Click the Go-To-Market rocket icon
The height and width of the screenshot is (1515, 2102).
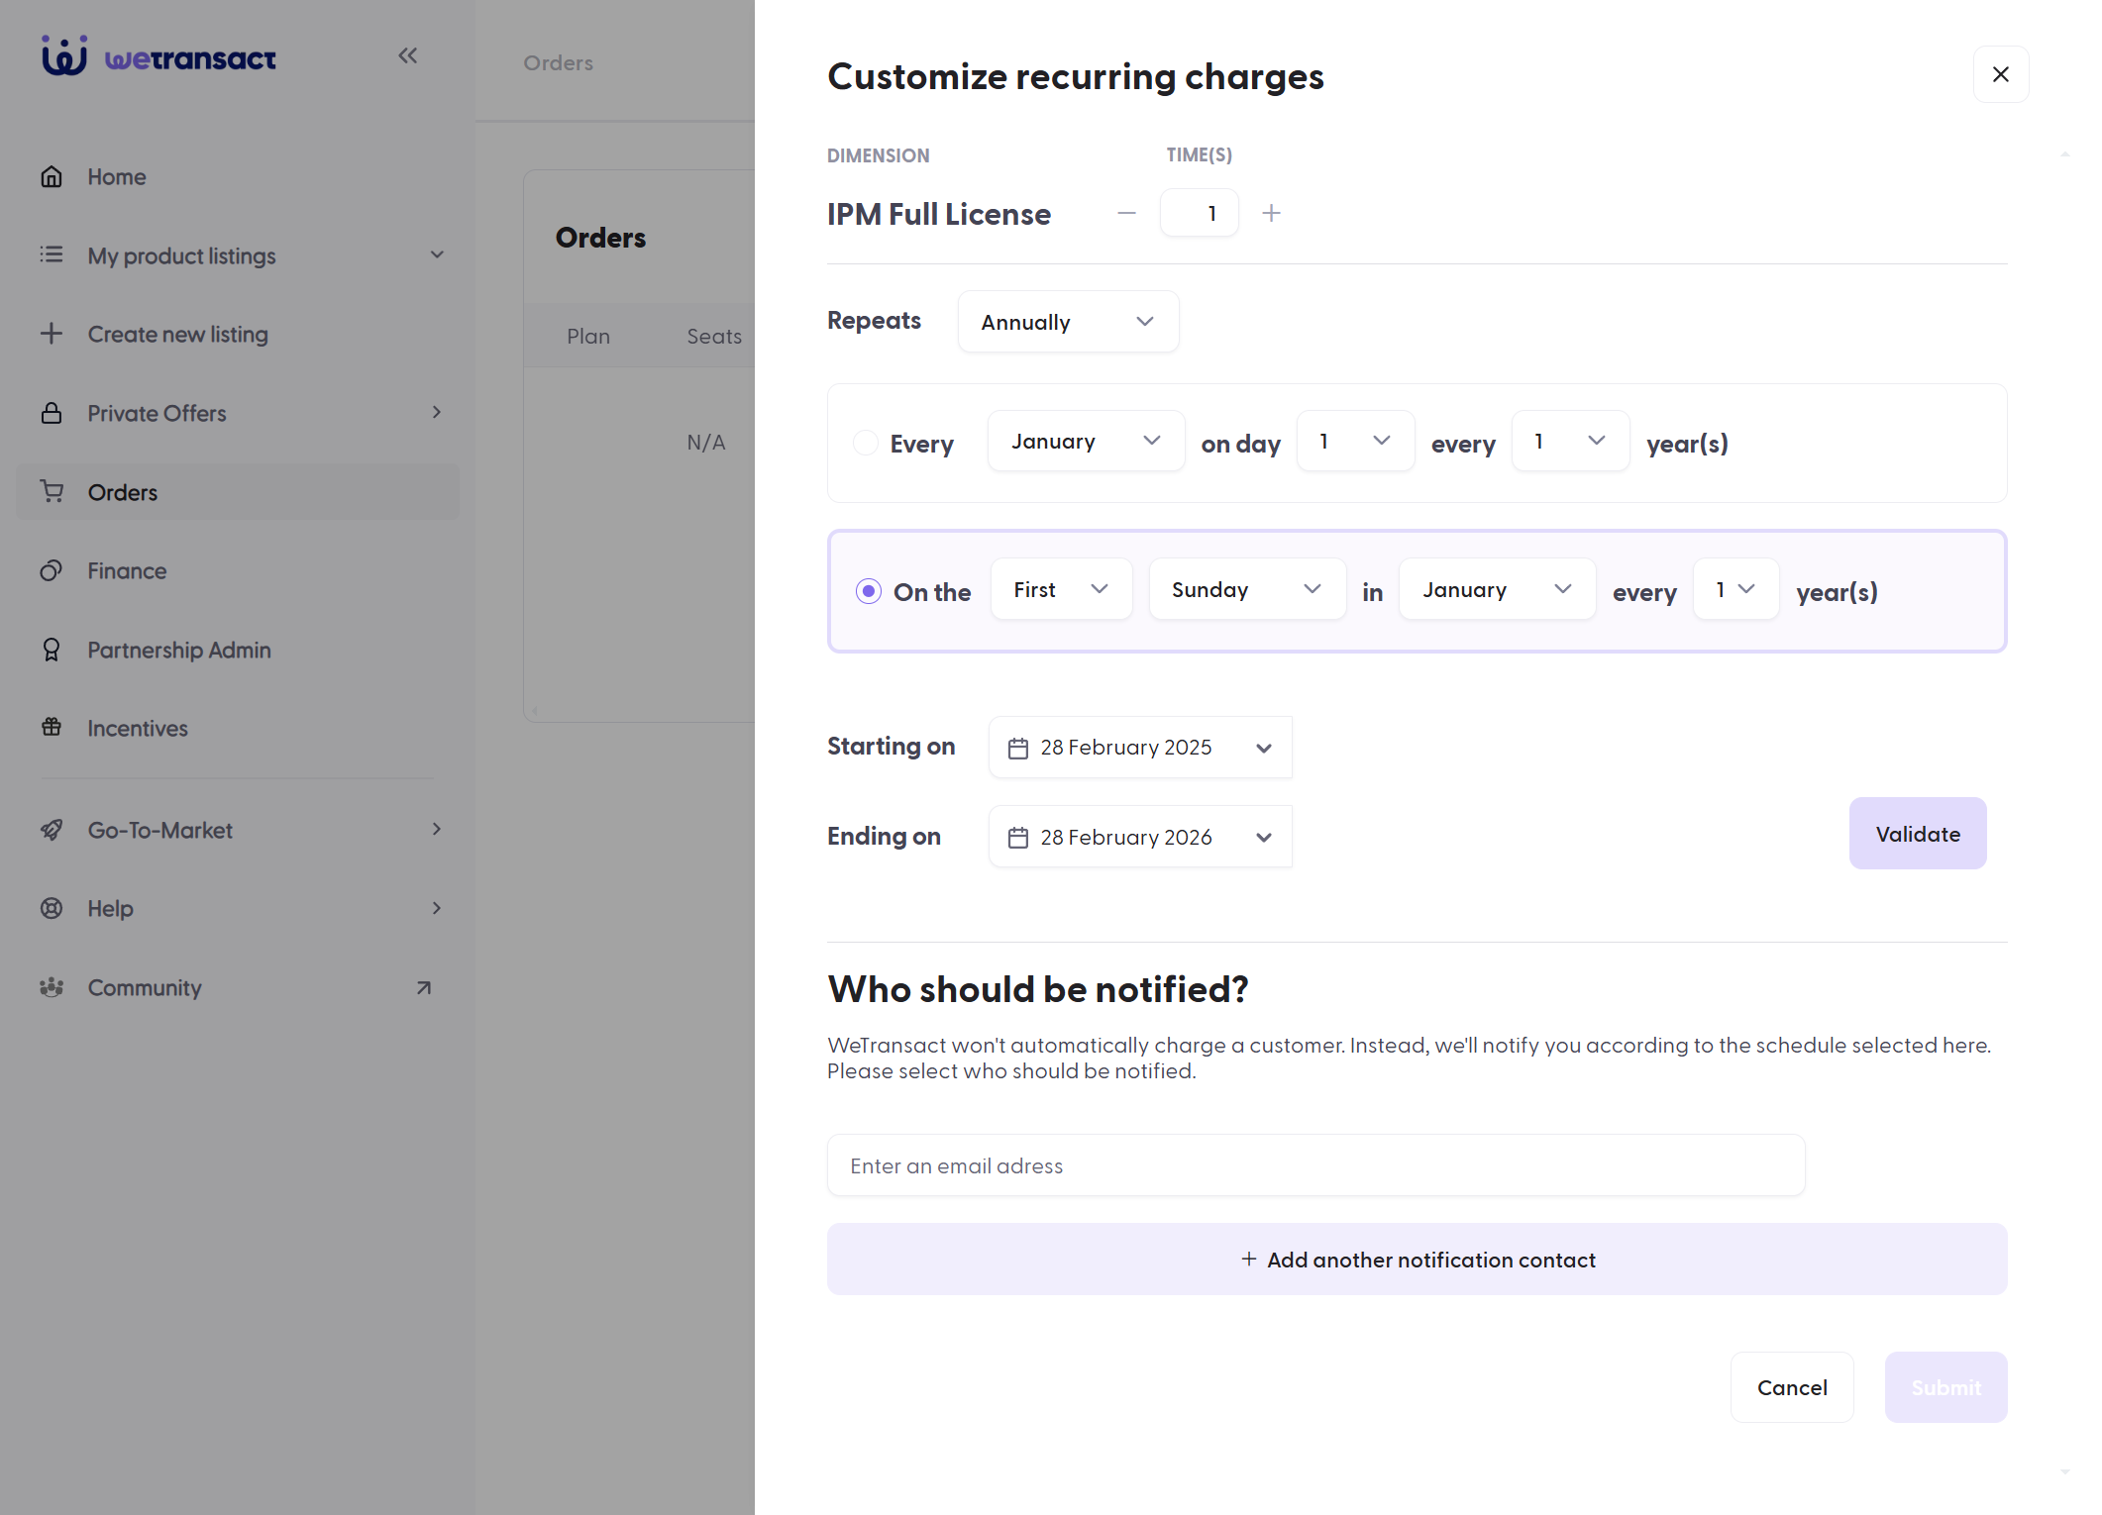52,830
